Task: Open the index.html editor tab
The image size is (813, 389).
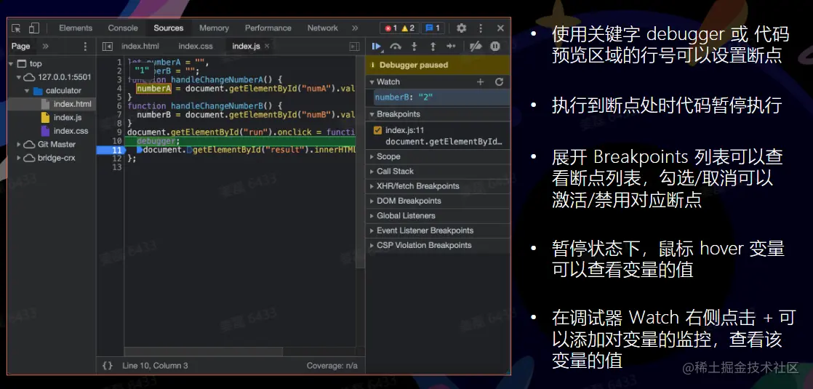Action: pos(140,46)
